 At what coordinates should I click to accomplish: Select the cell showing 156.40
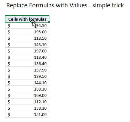pyautogui.click(x=27, y=64)
